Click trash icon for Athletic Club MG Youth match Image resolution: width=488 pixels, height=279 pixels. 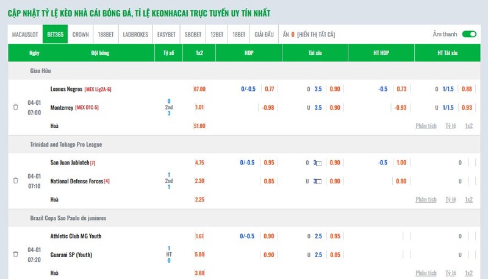pyautogui.click(x=15, y=254)
